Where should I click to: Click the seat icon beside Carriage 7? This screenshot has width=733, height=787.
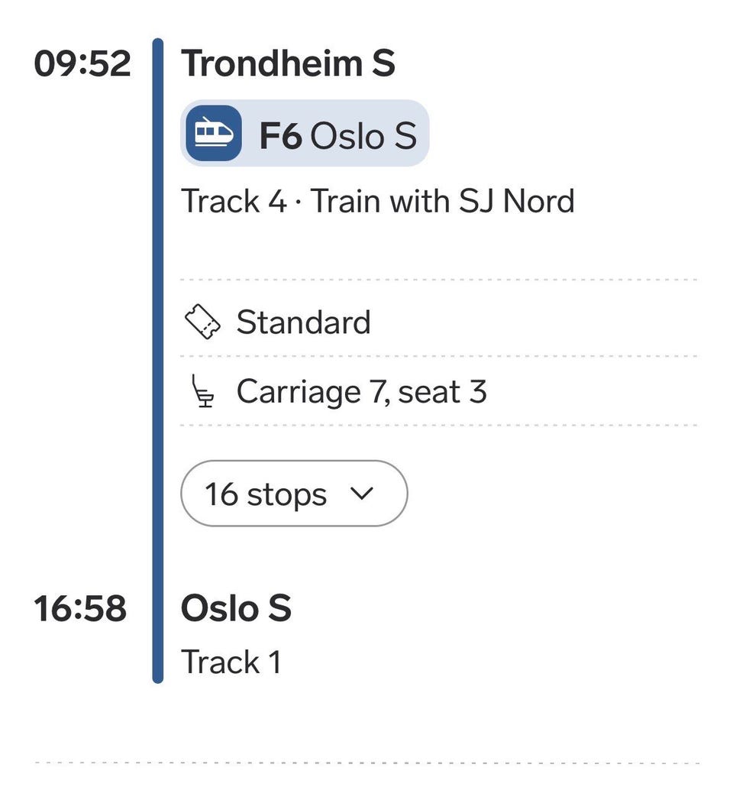click(x=202, y=393)
